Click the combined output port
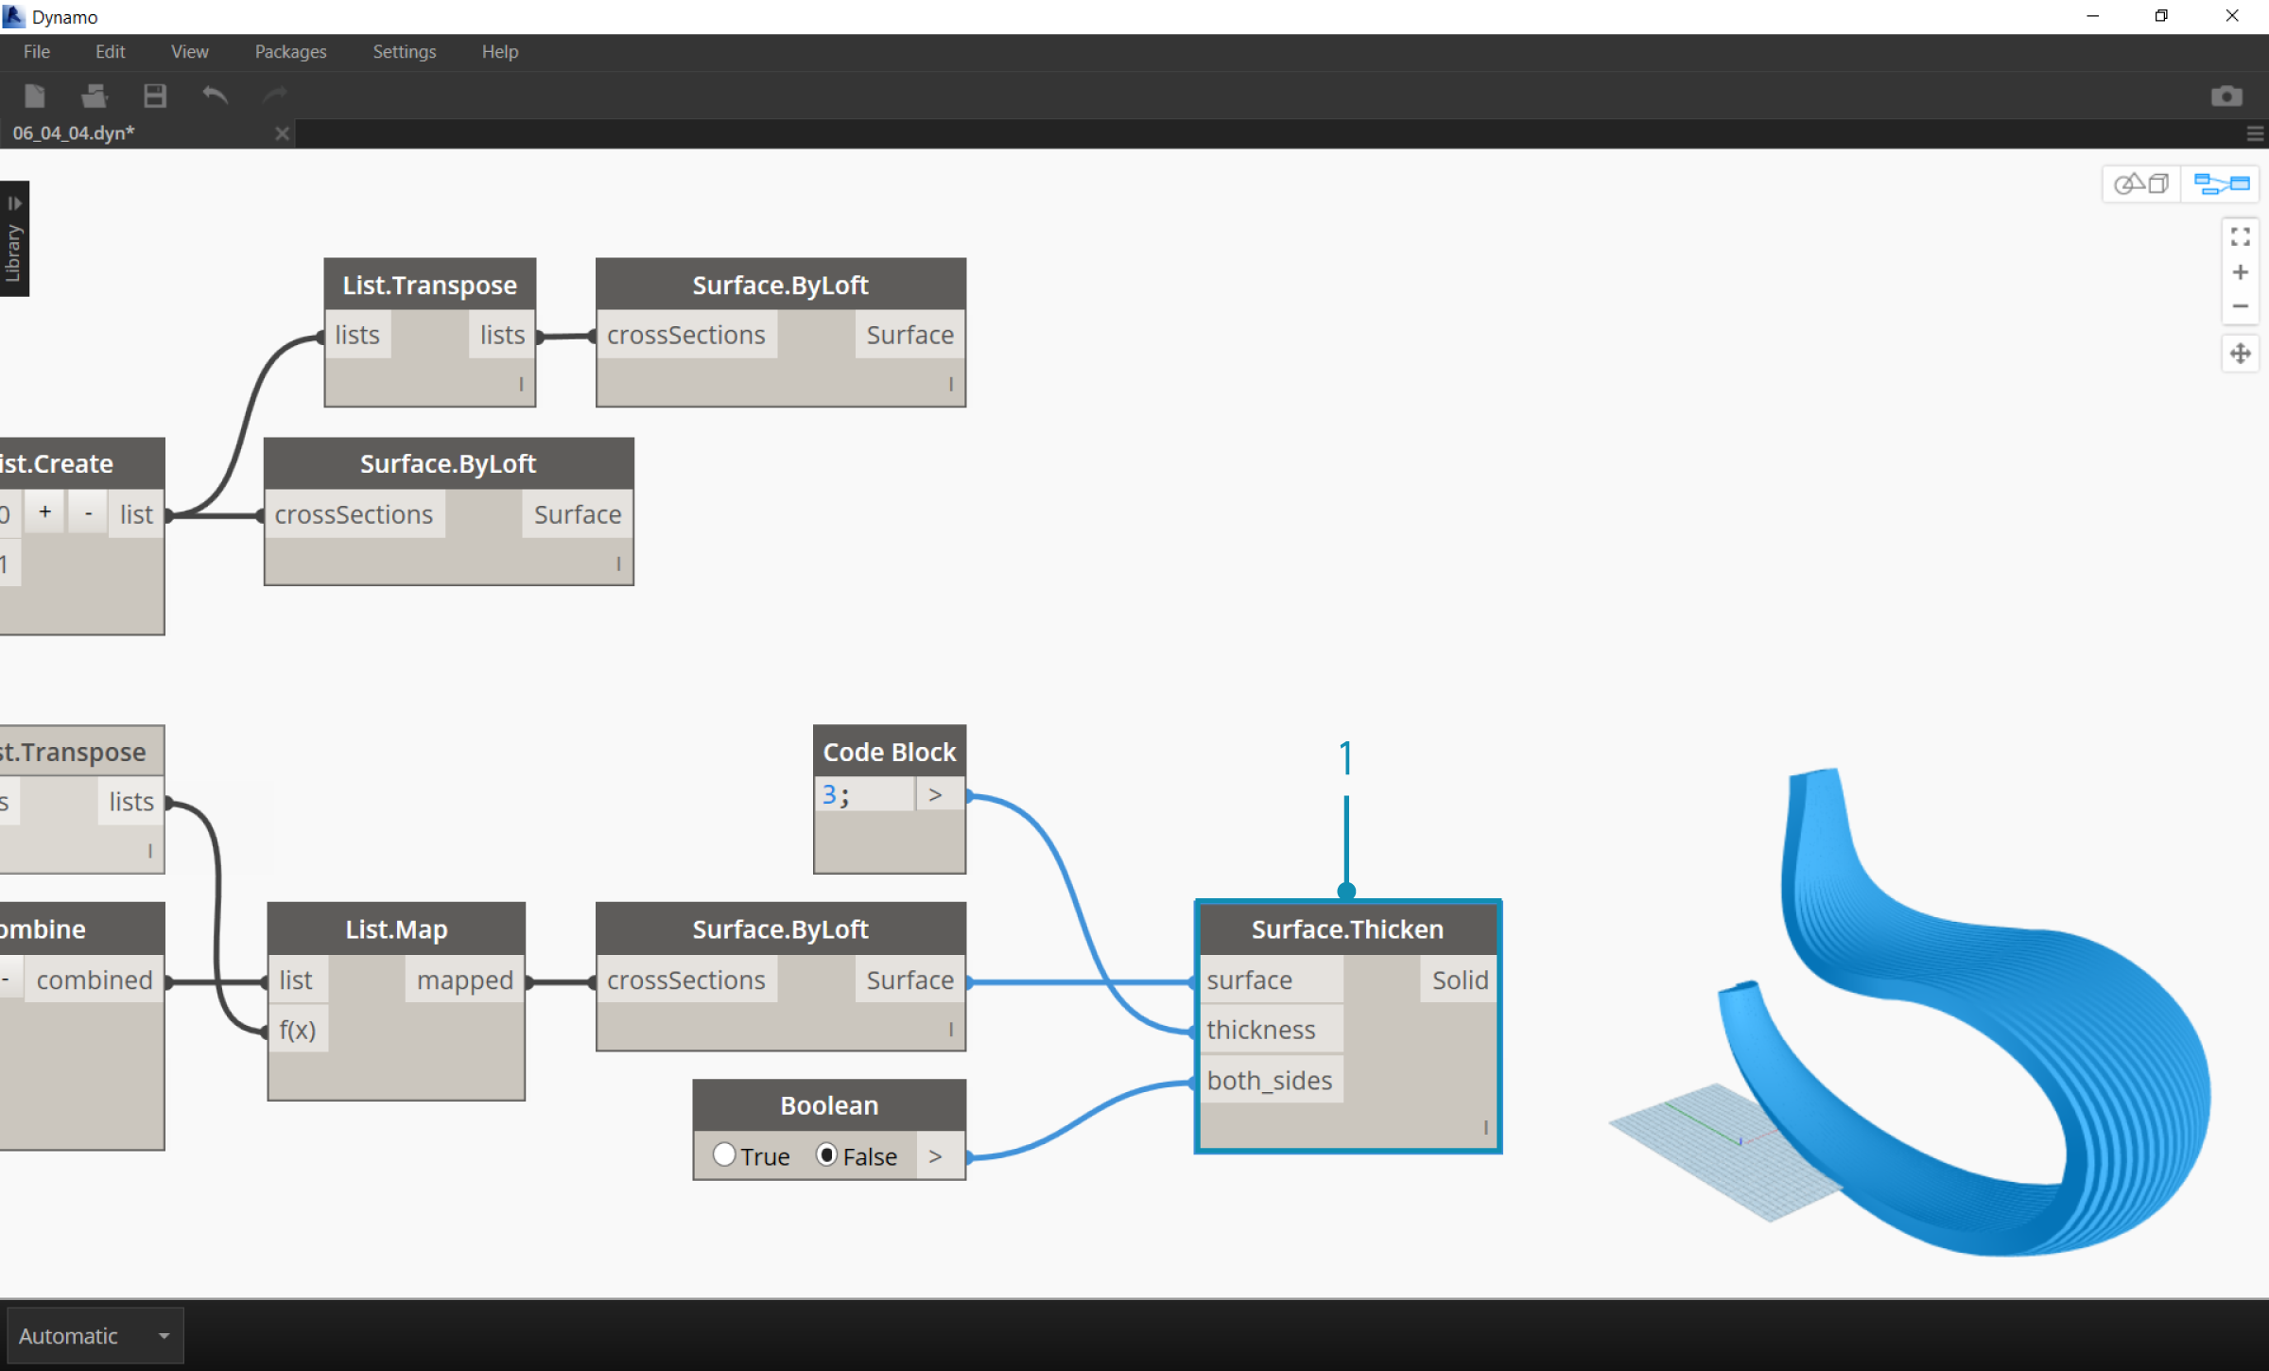This screenshot has height=1371, width=2269. (x=95, y=980)
